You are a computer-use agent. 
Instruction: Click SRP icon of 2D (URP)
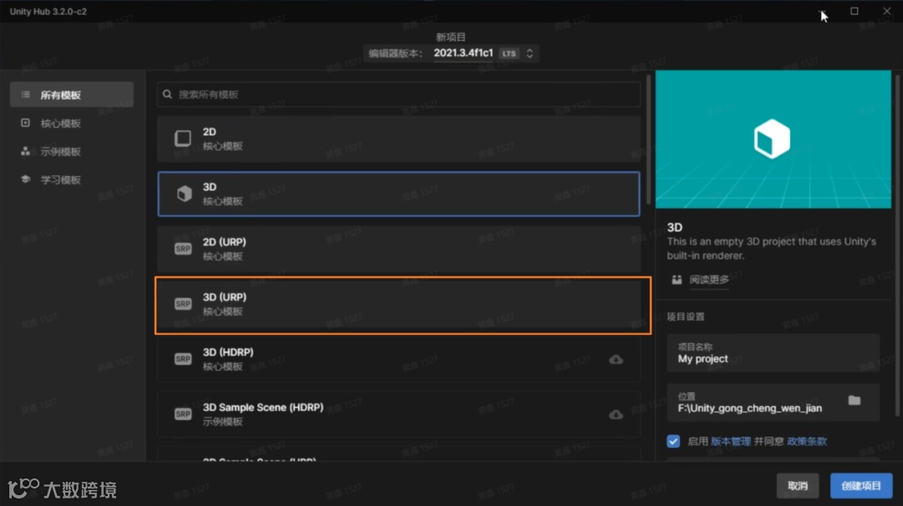183,248
